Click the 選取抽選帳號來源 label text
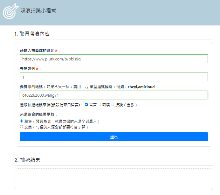This screenshot has height=195, width=220. 52,105
